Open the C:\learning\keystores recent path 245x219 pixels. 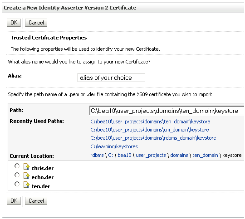[114, 146]
